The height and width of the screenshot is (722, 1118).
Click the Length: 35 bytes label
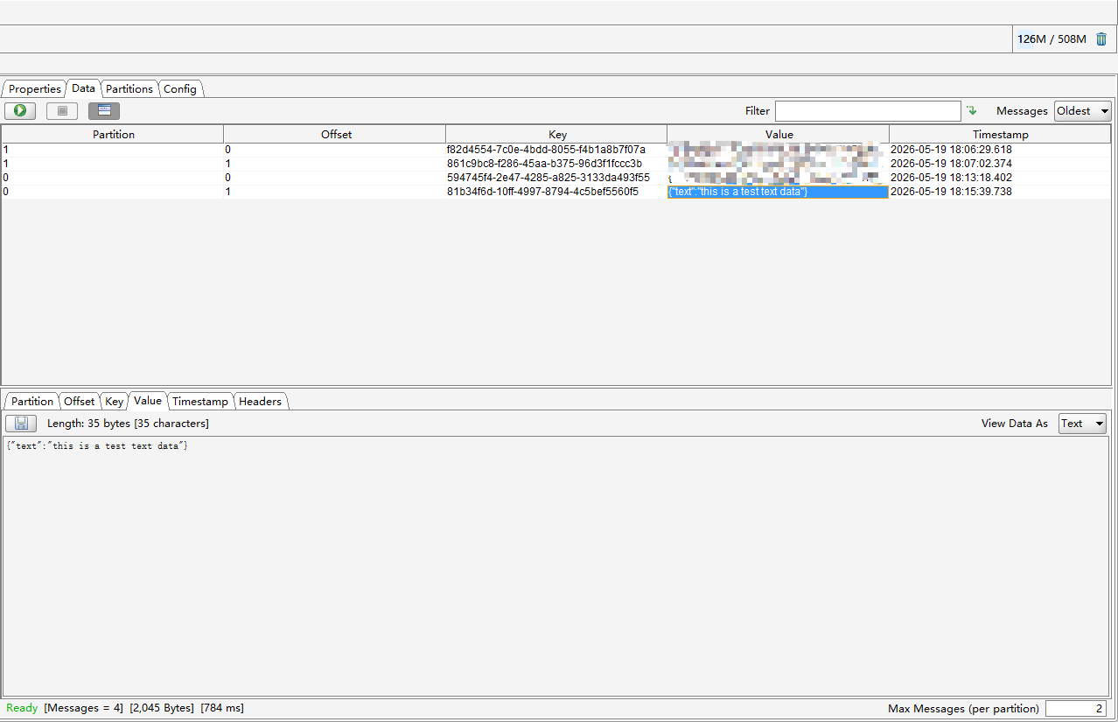[x=128, y=424]
